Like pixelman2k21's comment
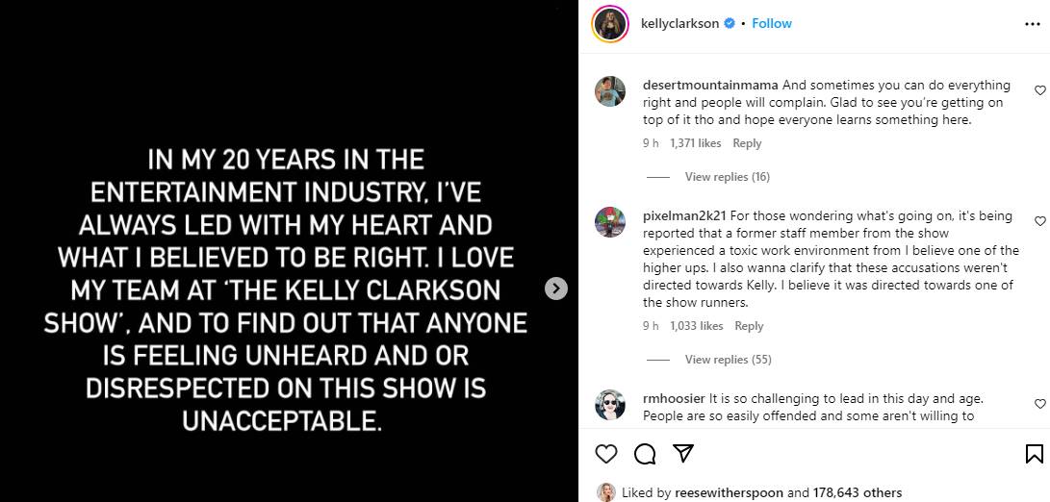 click(x=1039, y=221)
